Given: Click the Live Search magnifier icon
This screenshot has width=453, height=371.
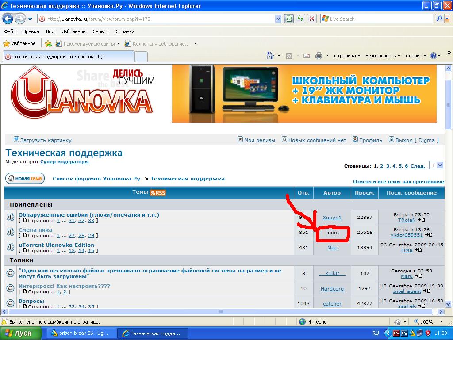Looking at the screenshot, I should 439,19.
